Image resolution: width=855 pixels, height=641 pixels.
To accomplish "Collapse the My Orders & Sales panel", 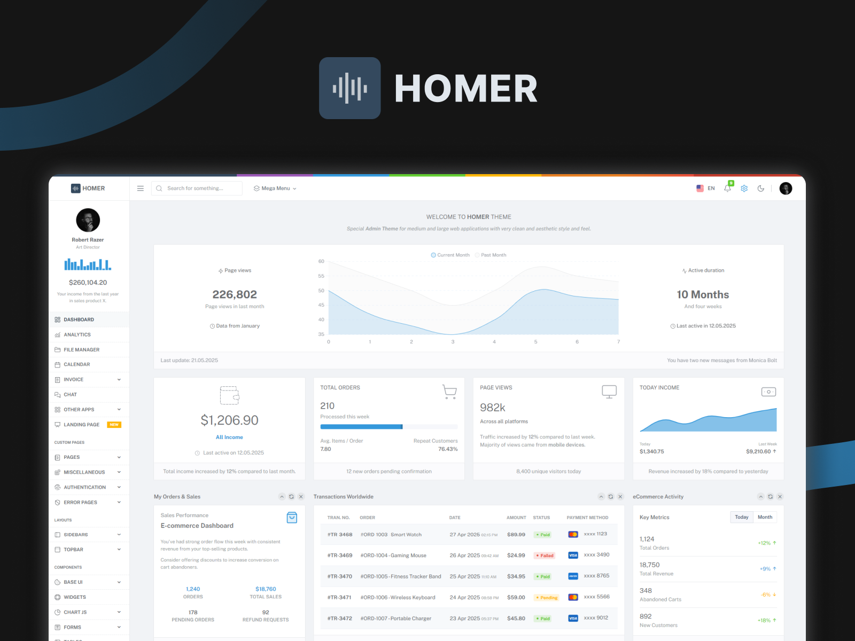I will pos(282,496).
